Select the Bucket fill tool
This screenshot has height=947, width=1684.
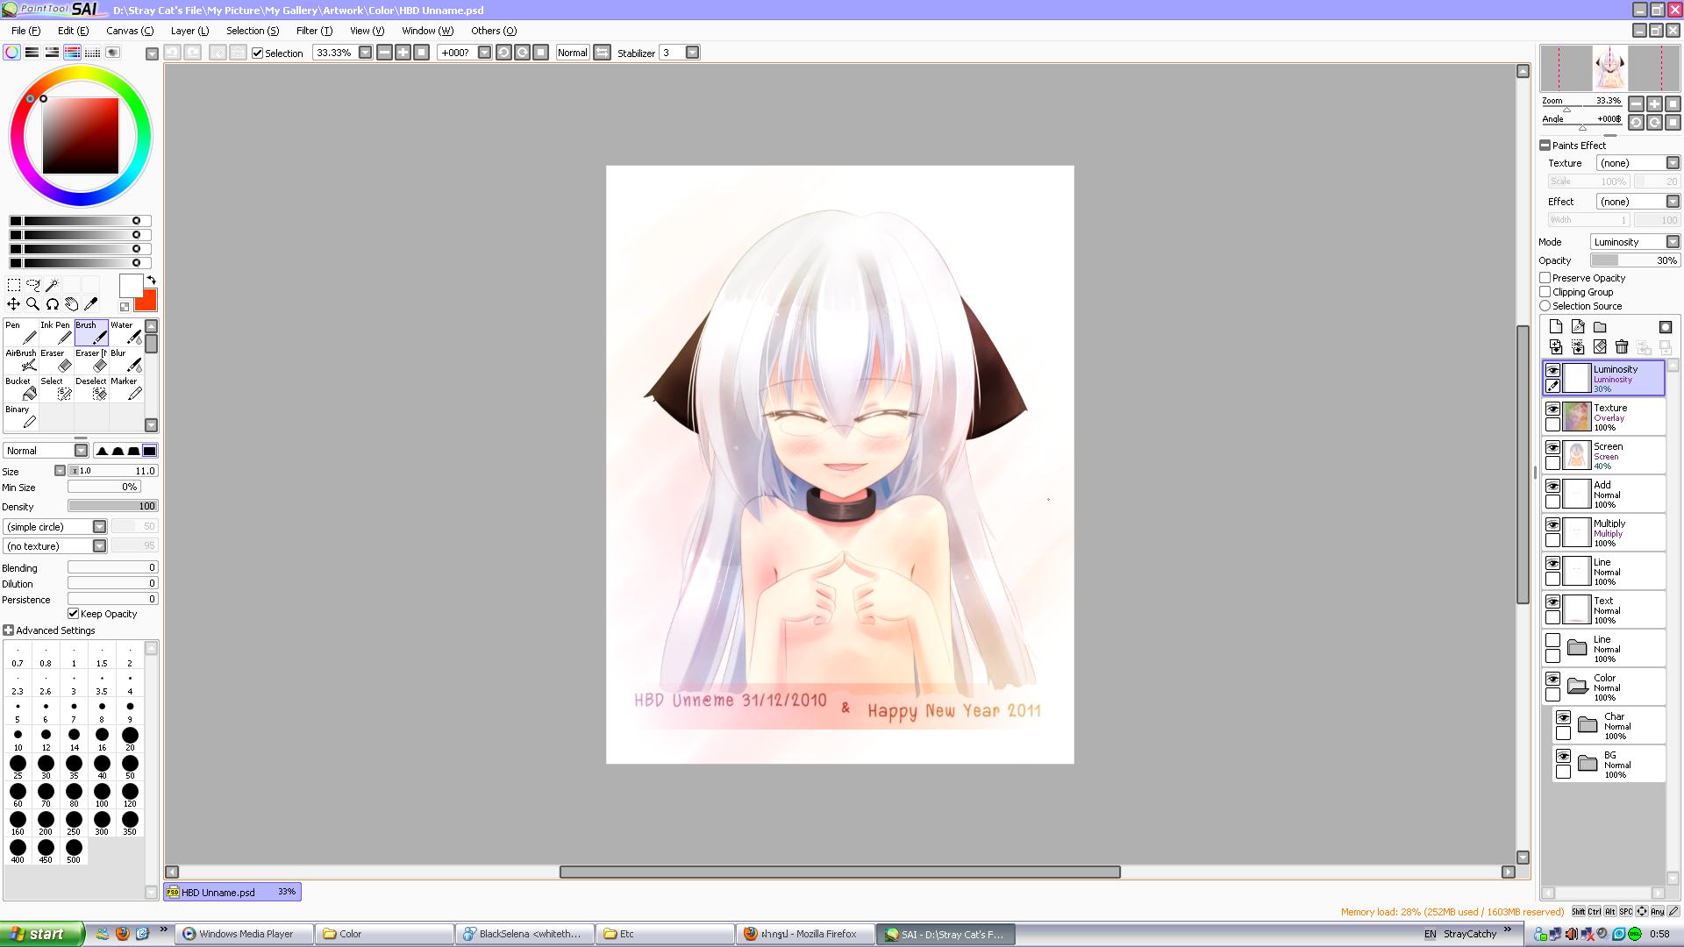pos(20,389)
